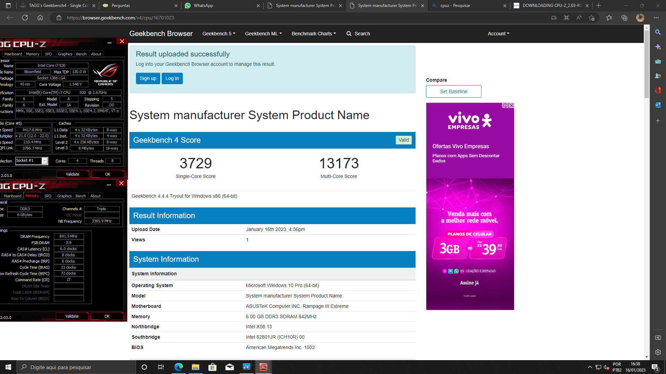666x374 pixels.
Task: Reload the Geekbench page
Action: click(25, 18)
